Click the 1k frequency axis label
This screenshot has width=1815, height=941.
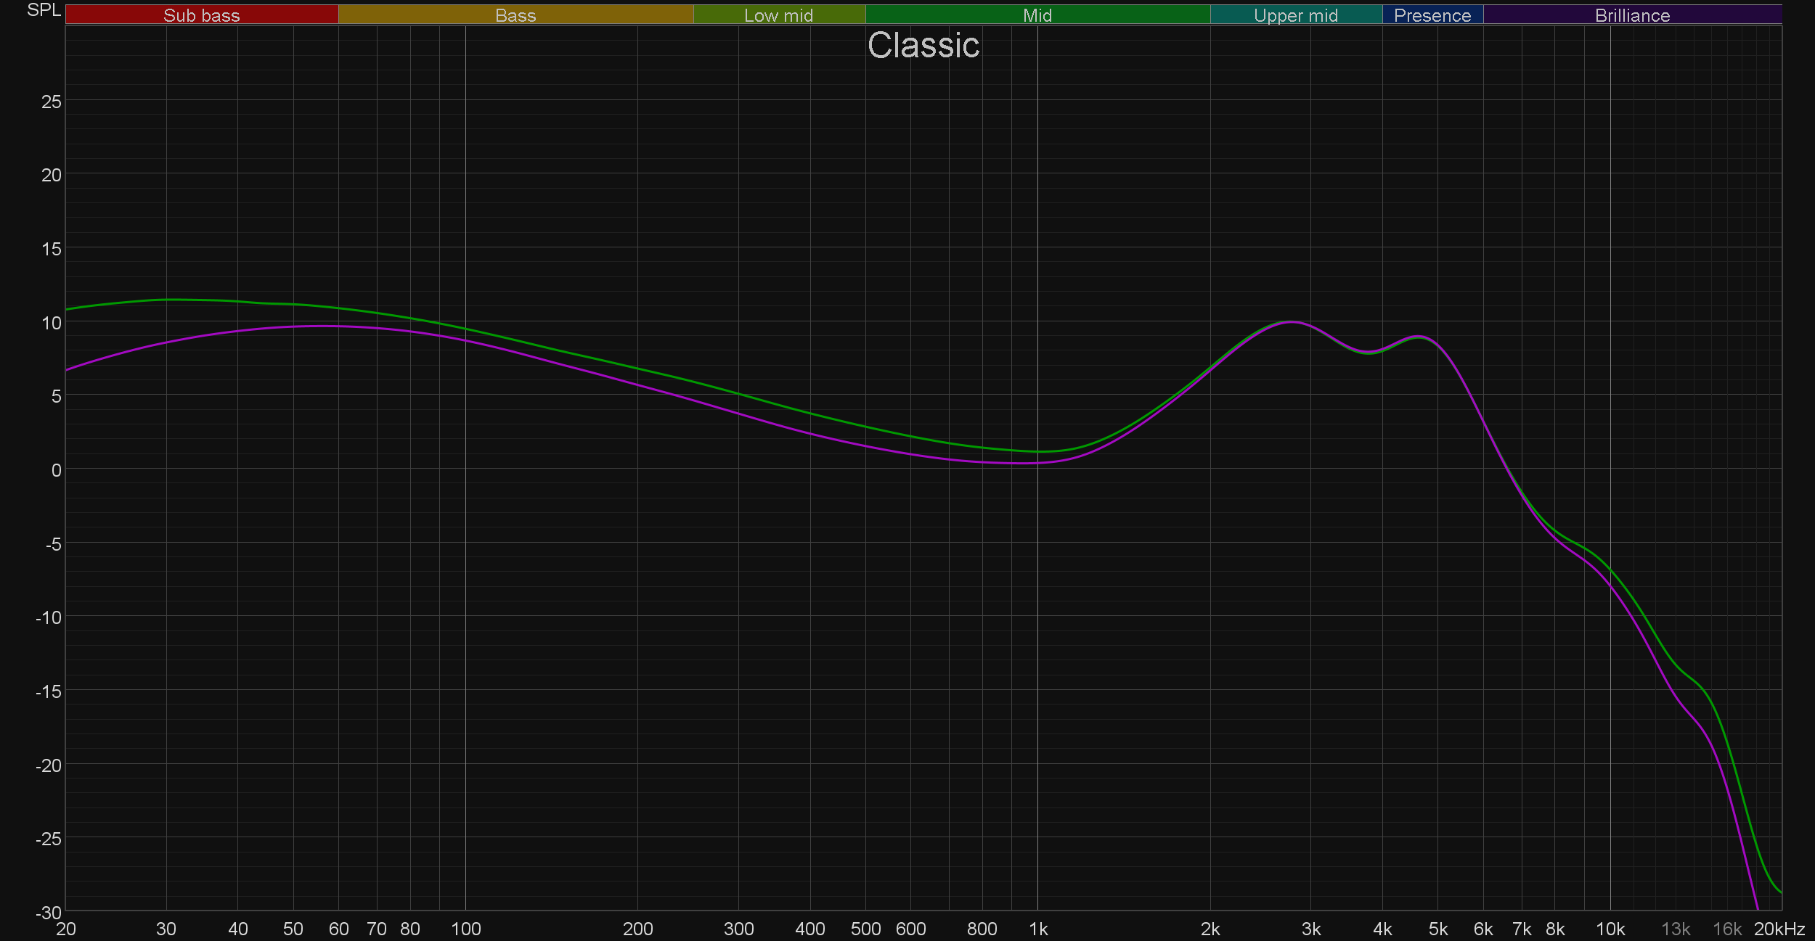coord(1037,929)
